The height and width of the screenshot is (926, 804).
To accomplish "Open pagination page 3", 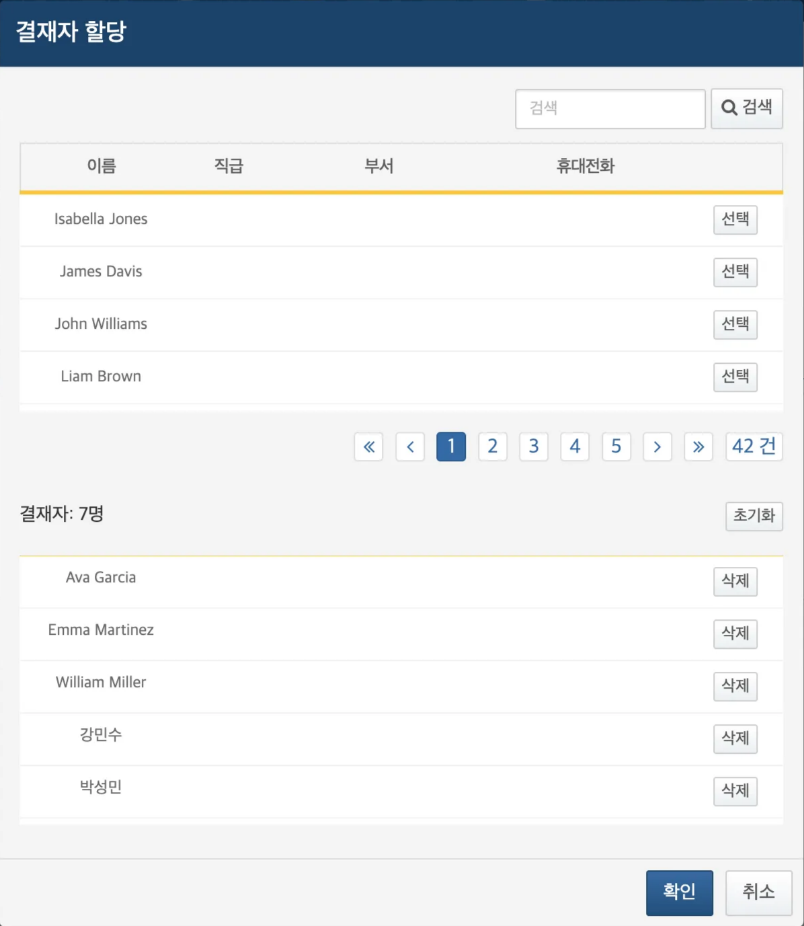I will coord(534,447).
